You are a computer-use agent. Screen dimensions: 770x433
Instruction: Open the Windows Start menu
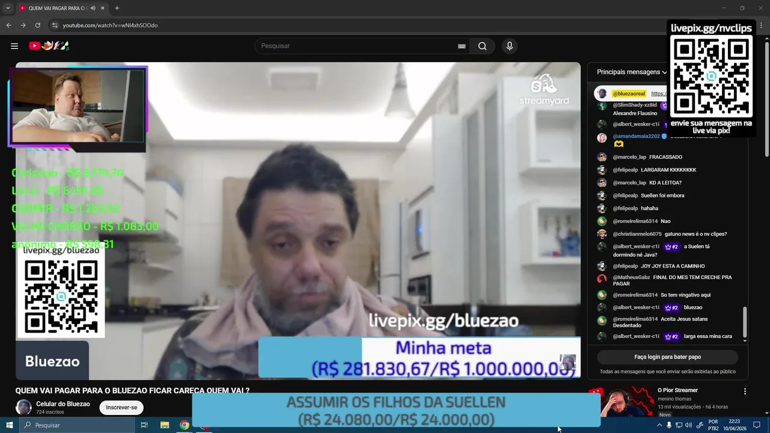click(9, 425)
